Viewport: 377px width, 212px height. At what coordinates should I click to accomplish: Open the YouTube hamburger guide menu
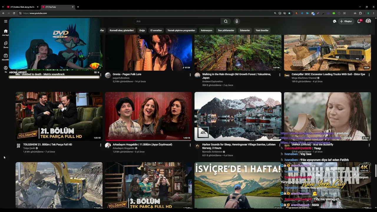6,21
